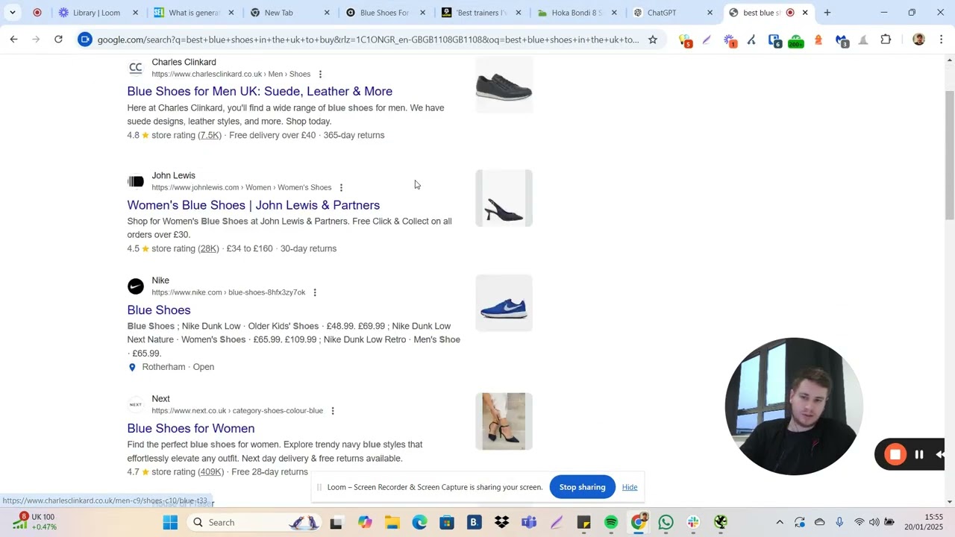Screen dimensions: 955x537
Task: Open the lightbulb extension with badge 5
Action: point(685,40)
